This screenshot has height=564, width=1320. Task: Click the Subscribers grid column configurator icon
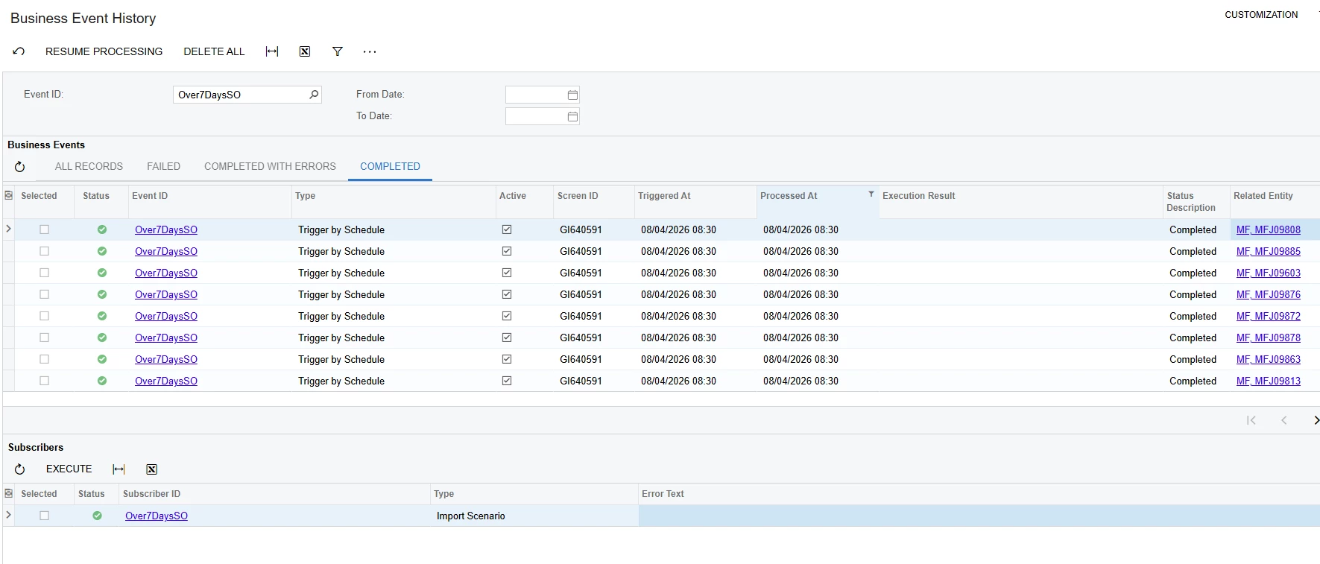pyautogui.click(x=9, y=493)
